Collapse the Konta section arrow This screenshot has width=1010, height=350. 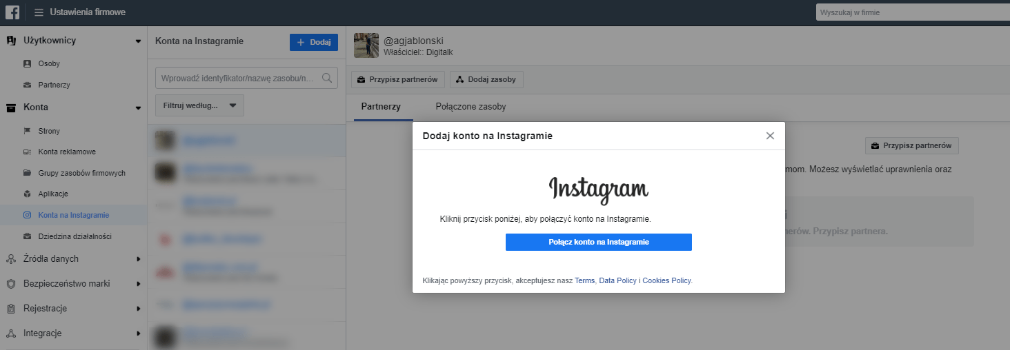pos(138,108)
